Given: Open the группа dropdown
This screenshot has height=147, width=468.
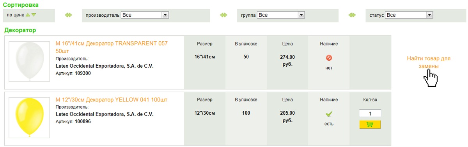Looking at the screenshot, I should (x=281, y=15).
